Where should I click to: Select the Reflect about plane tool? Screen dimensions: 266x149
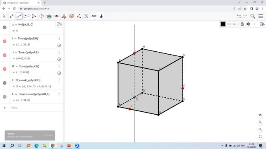point(86,16)
